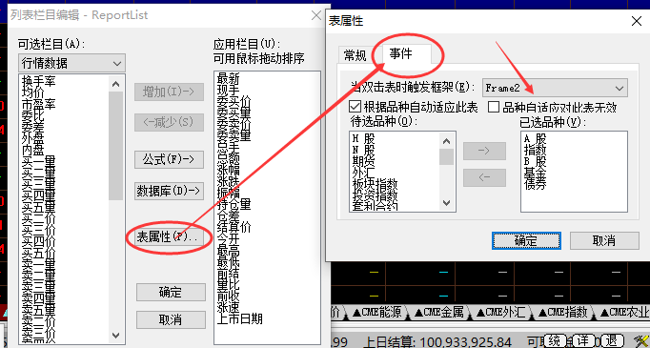Select 振幅 in applied columns list
This screenshot has height=348, width=650.
click(x=228, y=194)
